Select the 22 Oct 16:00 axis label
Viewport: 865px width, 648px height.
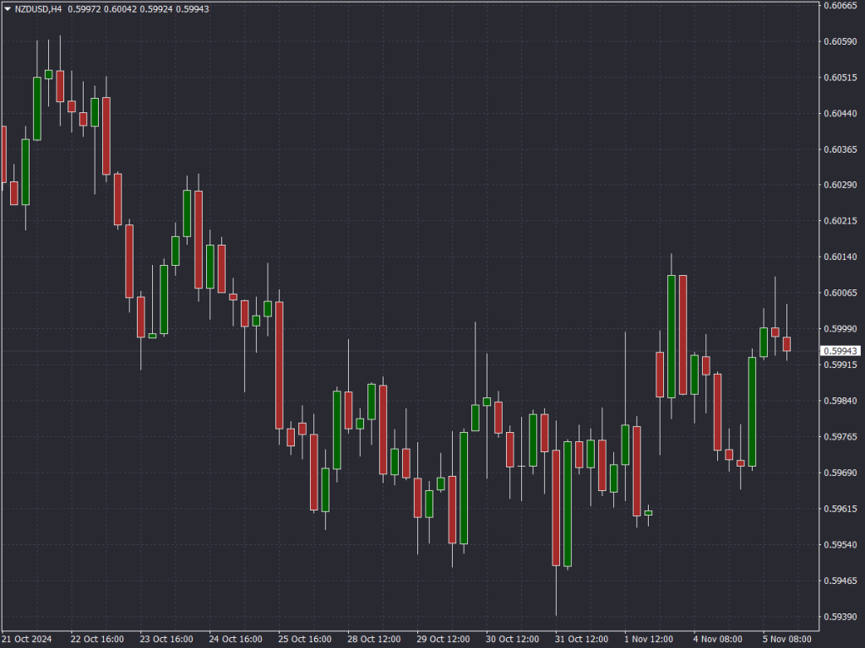(99, 639)
